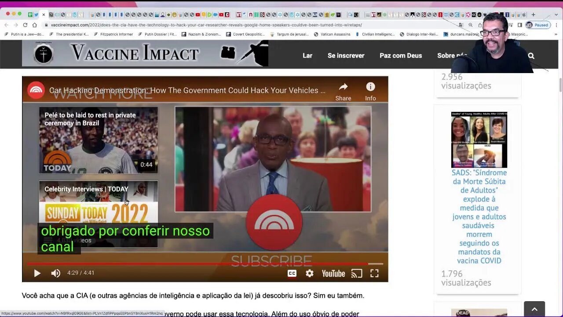Open video on YouTube logo
The image size is (563, 317).
(333, 273)
